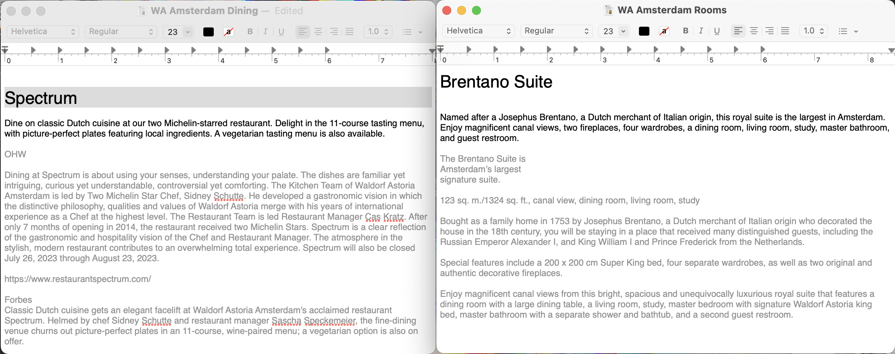Open Helvetica font dropdown in Rooms window
The image size is (895, 354).
coord(479,31)
